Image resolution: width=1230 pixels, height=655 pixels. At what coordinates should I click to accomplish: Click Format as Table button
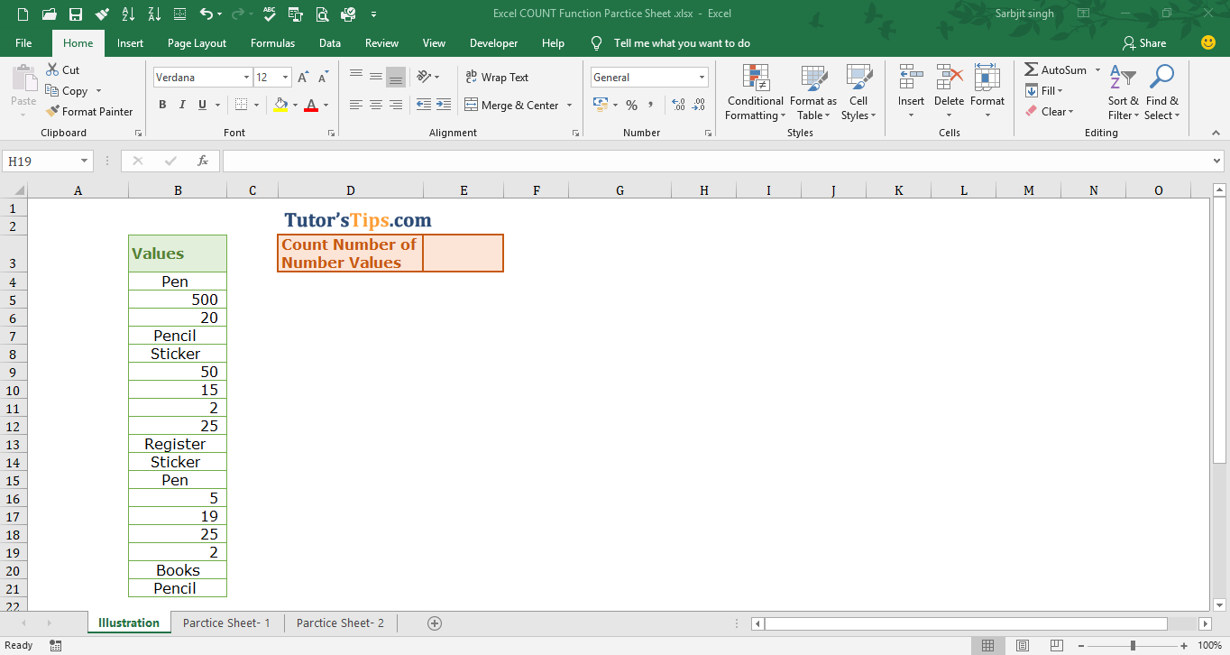pos(813,92)
